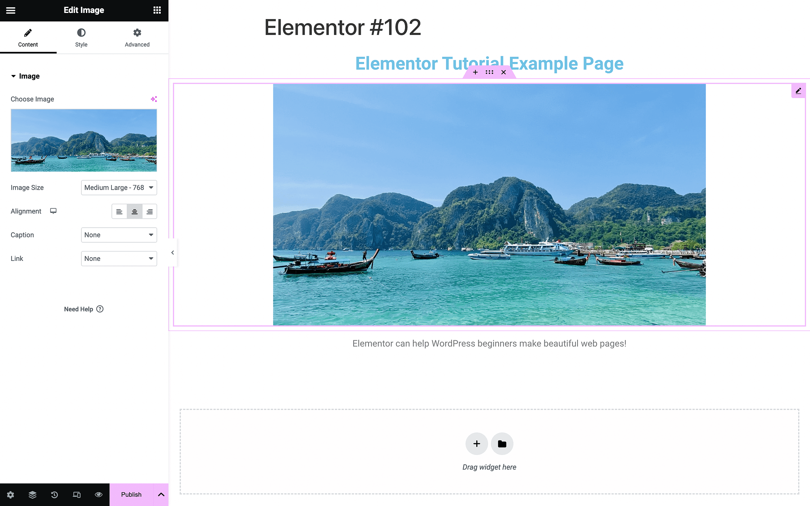The image size is (810, 506).
Task: Click the responsive preview icon
Action: [x=76, y=494]
